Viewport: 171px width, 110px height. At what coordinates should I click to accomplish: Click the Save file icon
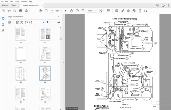[3, 11]
